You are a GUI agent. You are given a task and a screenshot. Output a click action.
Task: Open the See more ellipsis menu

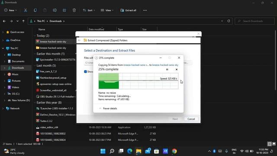145,10
